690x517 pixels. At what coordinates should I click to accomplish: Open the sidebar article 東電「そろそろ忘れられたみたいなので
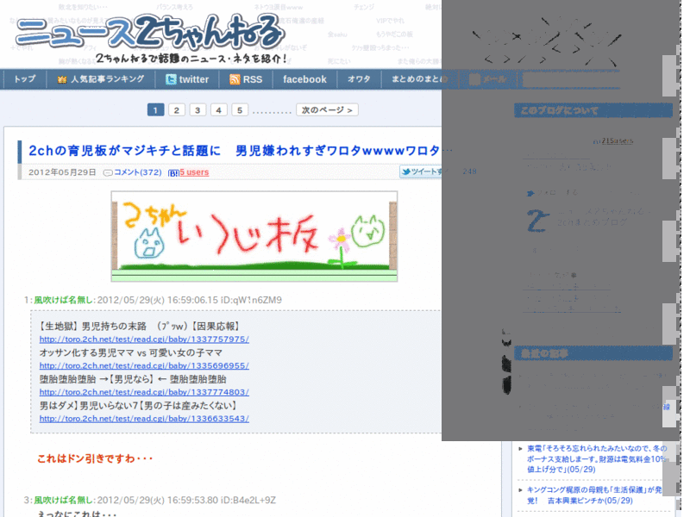(597, 459)
